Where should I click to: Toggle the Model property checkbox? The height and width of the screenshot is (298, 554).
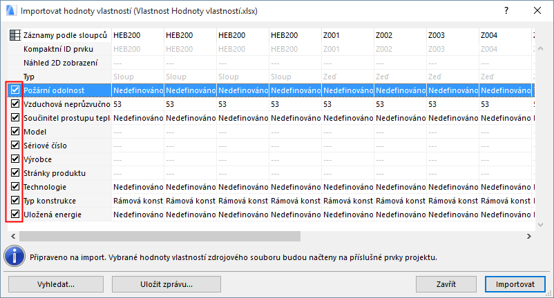point(15,131)
